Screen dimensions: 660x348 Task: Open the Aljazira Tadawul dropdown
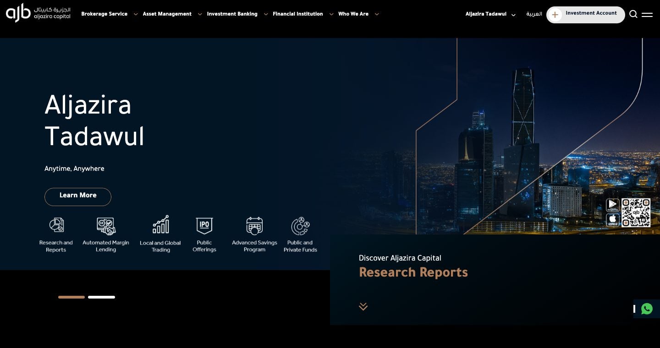[490, 14]
